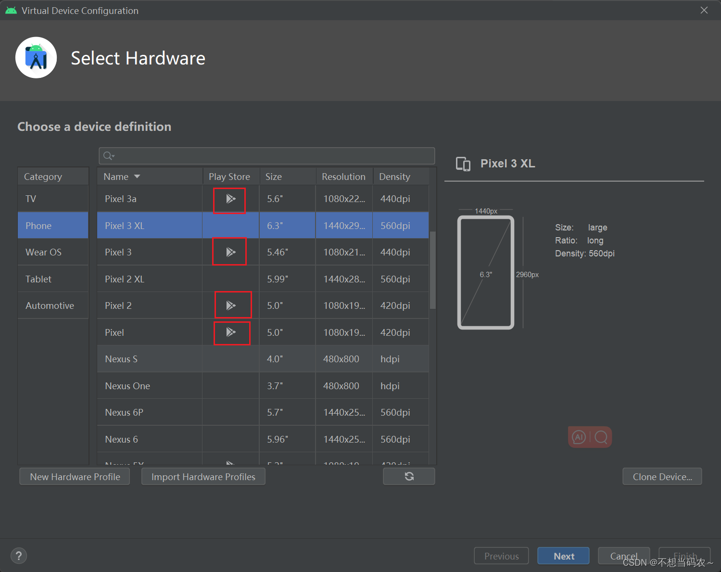
Task: Select the Pixel 2 XL device row
Action: click(x=263, y=279)
